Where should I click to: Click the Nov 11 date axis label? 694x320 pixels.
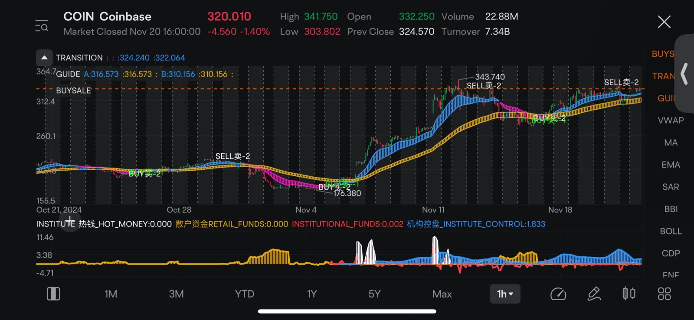(433, 210)
